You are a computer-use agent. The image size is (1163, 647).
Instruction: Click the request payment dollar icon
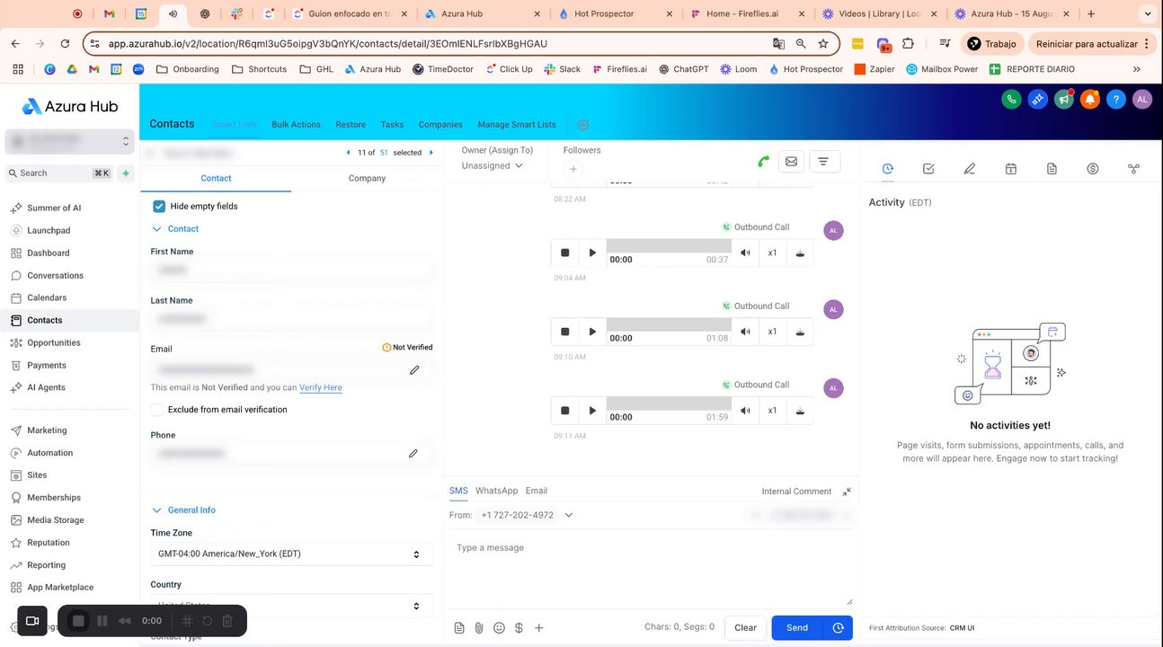click(519, 628)
